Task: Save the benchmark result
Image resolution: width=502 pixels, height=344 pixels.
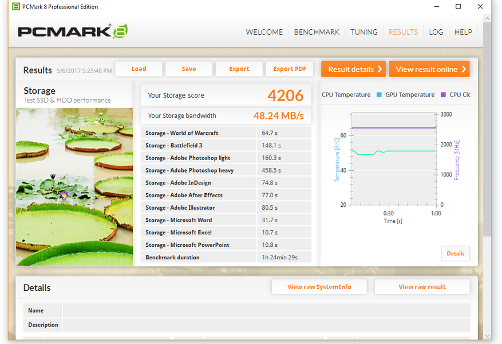Action: [x=189, y=69]
